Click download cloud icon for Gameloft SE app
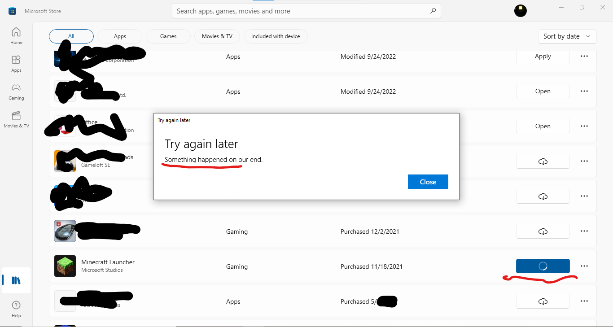Image resolution: width=613 pixels, height=327 pixels. point(543,161)
